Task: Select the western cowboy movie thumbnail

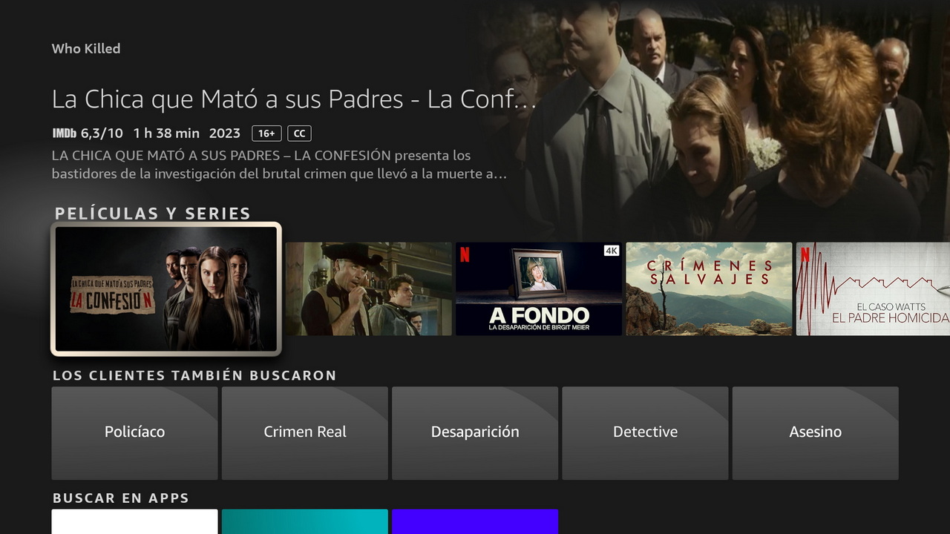Action: pyautogui.click(x=368, y=289)
